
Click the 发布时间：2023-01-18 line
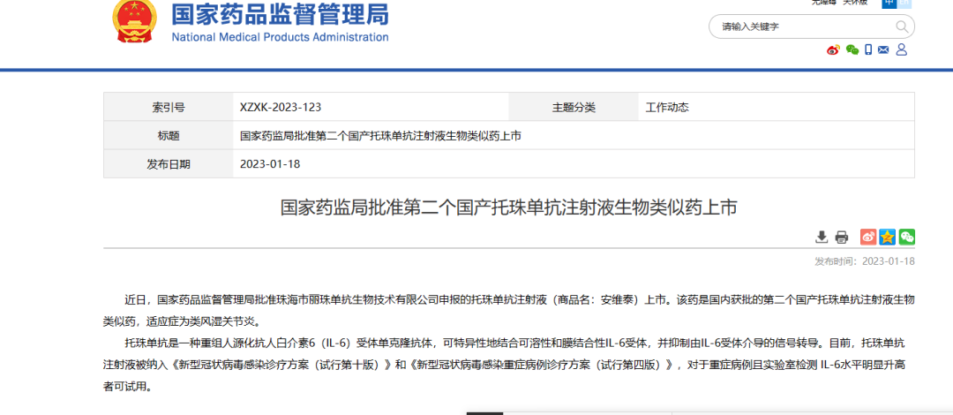tap(864, 261)
